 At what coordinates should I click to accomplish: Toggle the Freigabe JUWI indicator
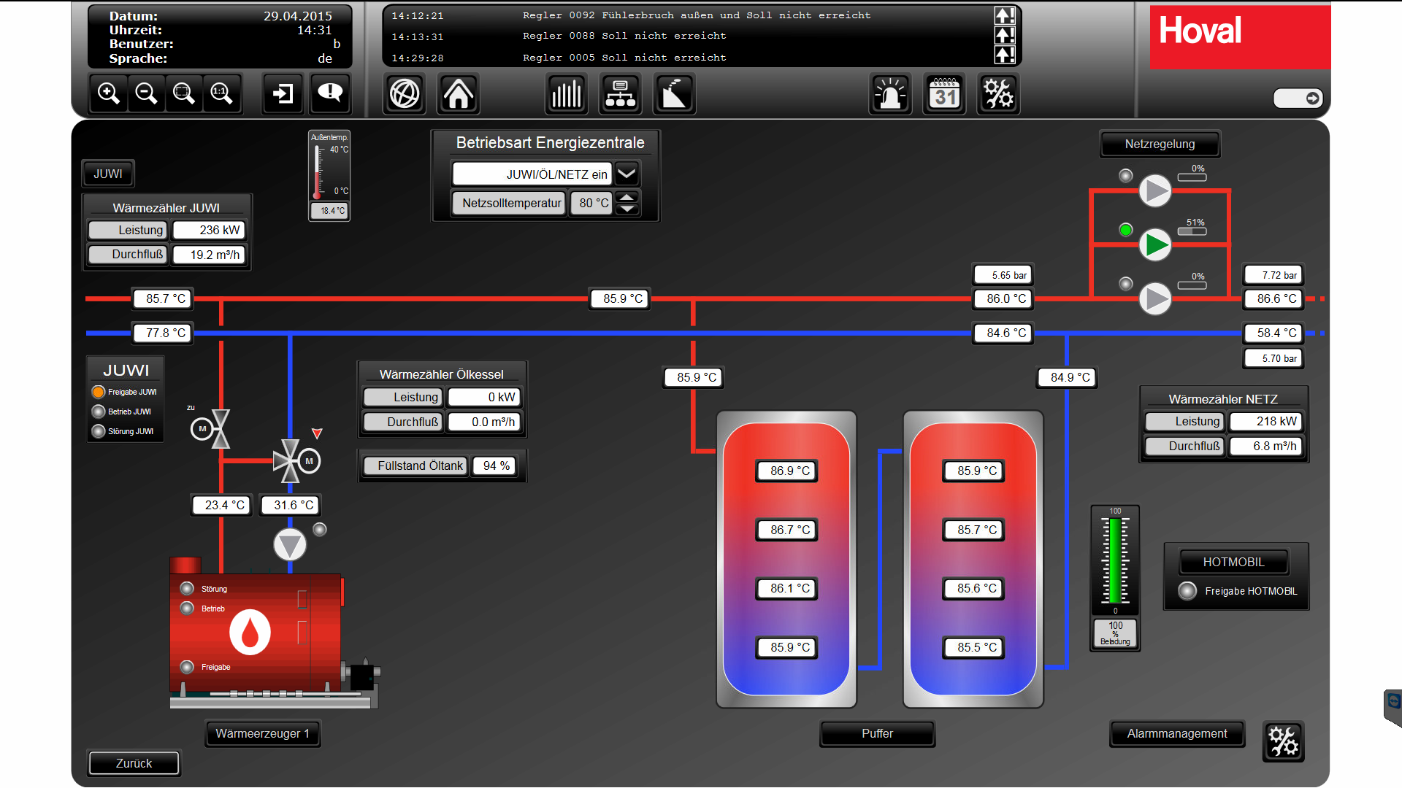click(99, 392)
